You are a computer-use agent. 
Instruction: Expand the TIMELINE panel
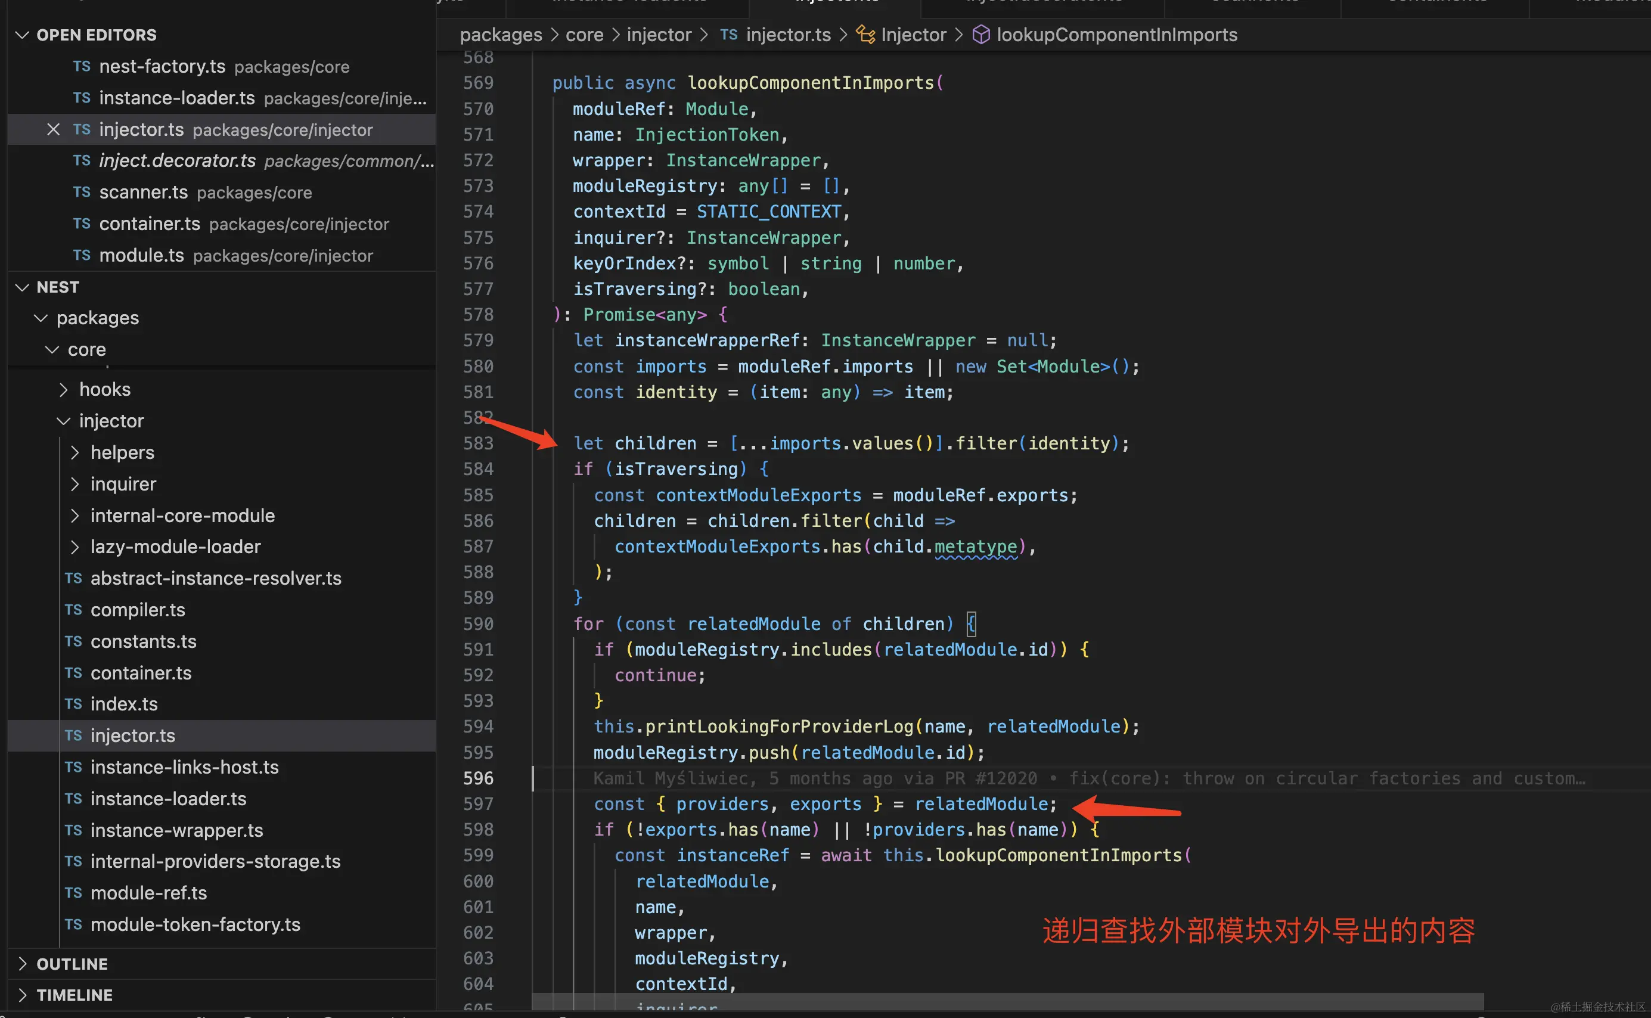point(22,995)
